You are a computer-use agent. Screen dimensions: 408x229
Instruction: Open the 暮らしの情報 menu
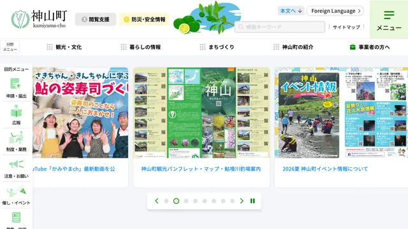coord(141,47)
